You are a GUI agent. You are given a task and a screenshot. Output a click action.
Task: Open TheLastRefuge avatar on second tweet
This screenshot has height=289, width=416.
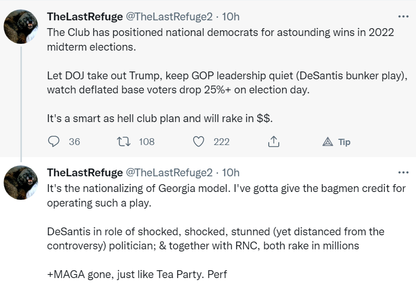pyautogui.click(x=21, y=183)
